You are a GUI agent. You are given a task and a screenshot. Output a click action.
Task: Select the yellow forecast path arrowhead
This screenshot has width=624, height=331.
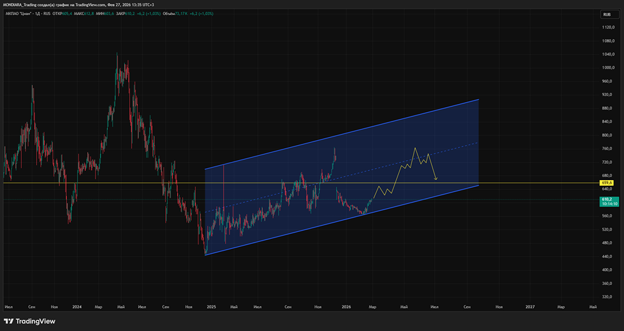[x=436, y=178]
